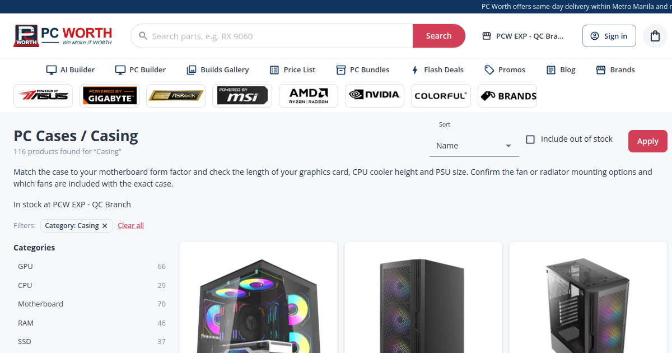Open the shopping bag cart icon
This screenshot has width=672, height=353.
(x=655, y=36)
